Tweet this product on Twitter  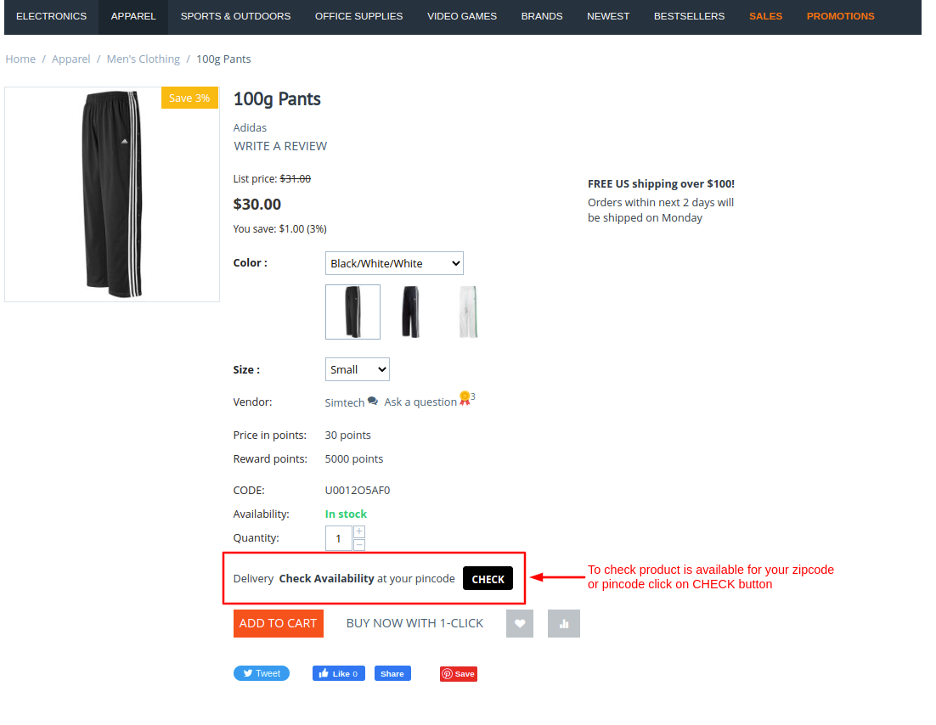[262, 673]
